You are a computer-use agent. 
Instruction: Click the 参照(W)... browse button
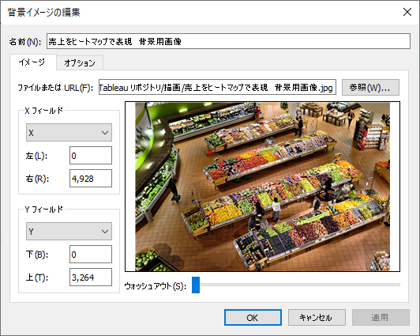tap(370, 87)
